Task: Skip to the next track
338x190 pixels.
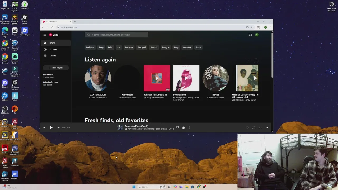Action: [58, 127]
